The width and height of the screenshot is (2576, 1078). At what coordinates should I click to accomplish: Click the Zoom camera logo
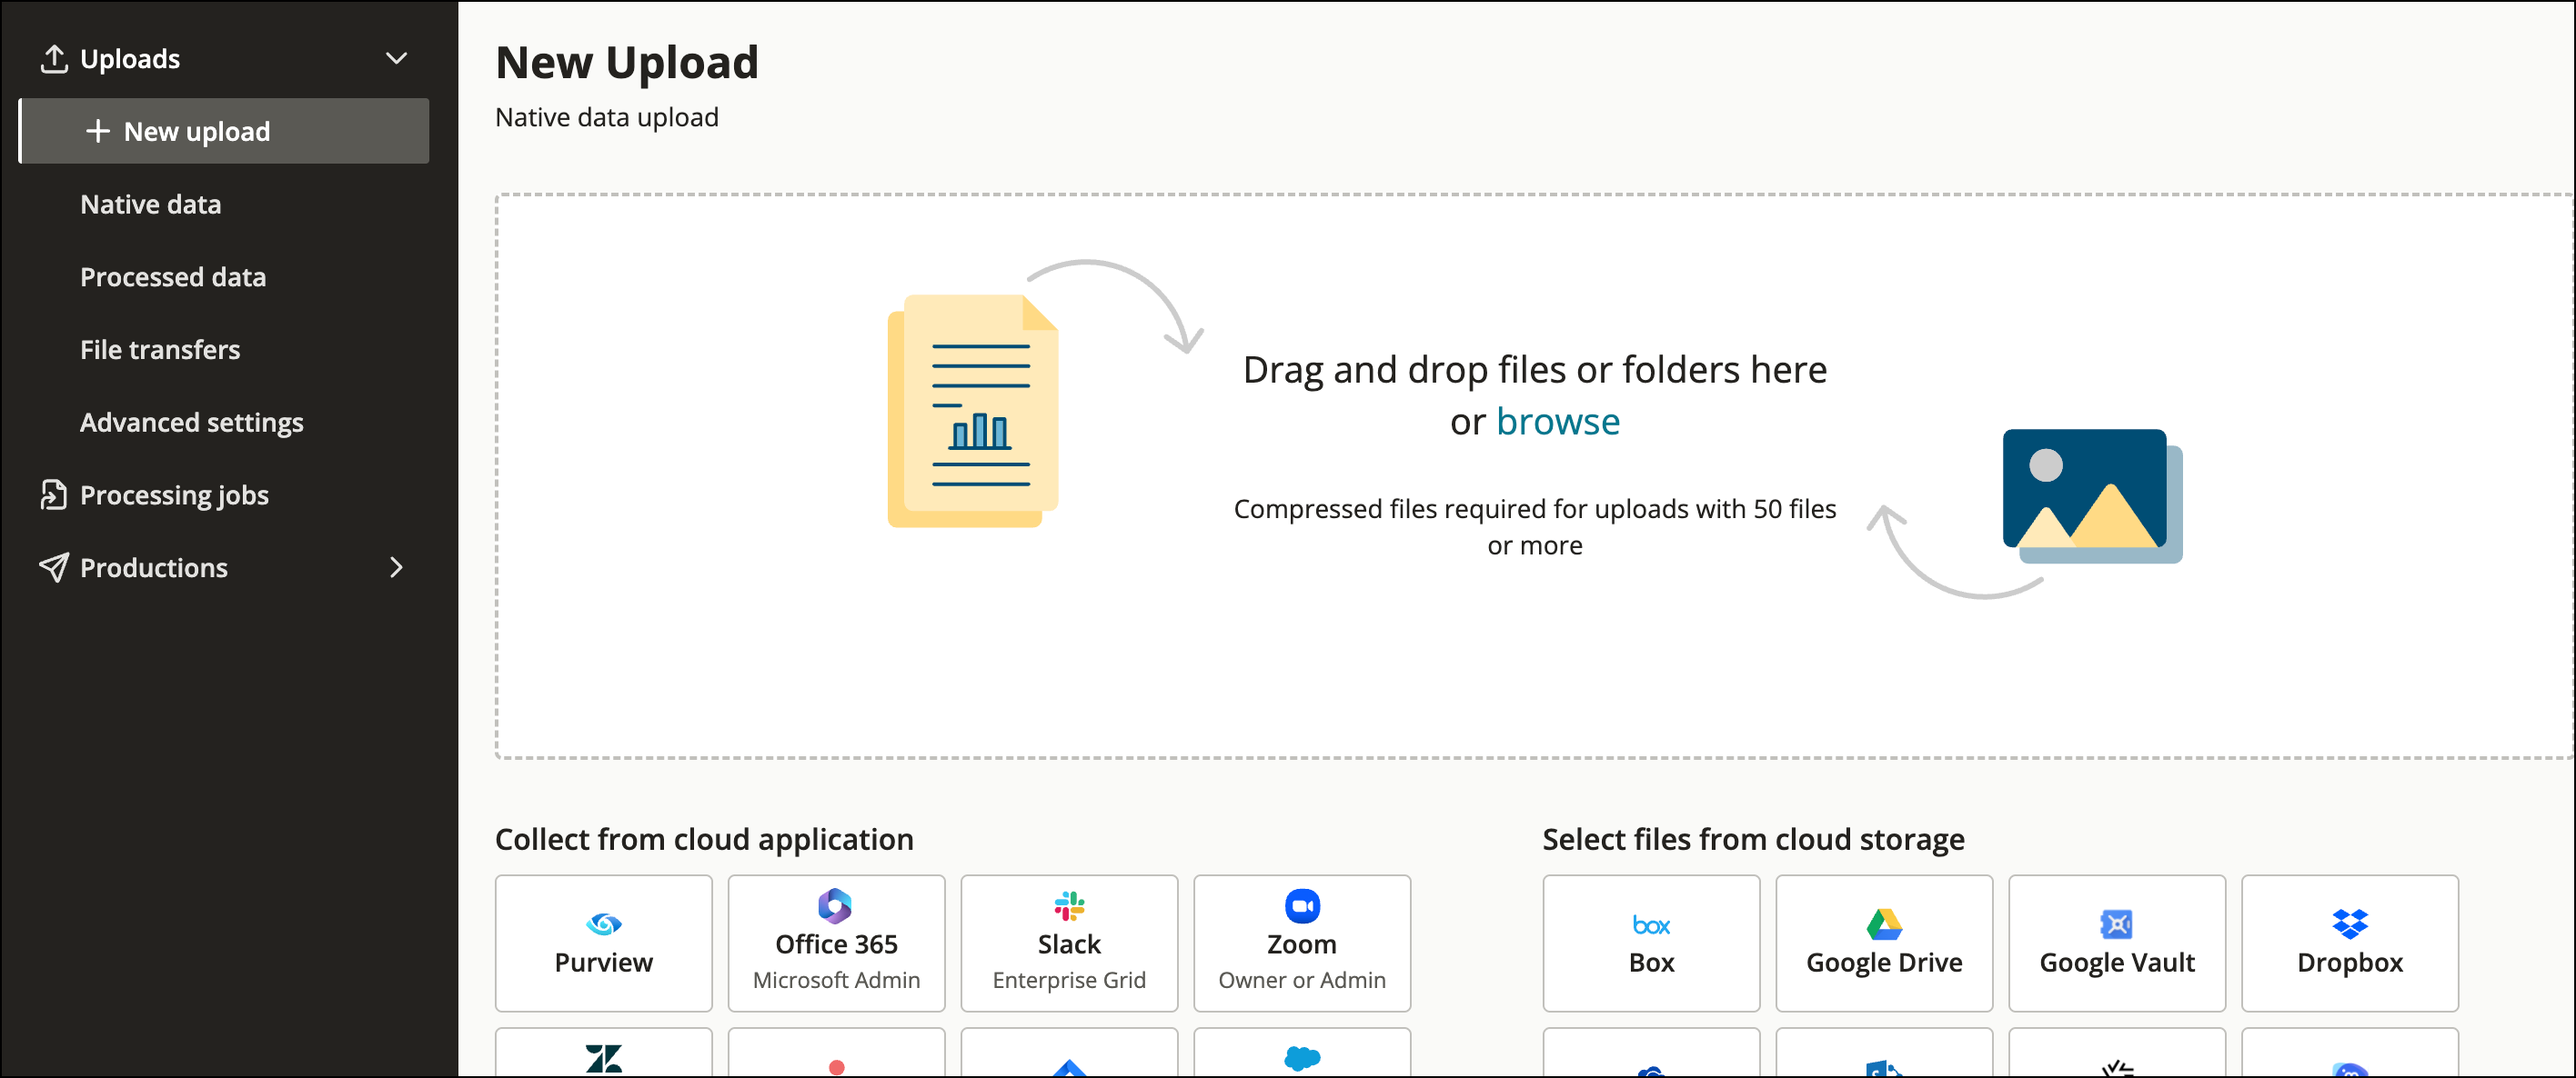[1302, 906]
